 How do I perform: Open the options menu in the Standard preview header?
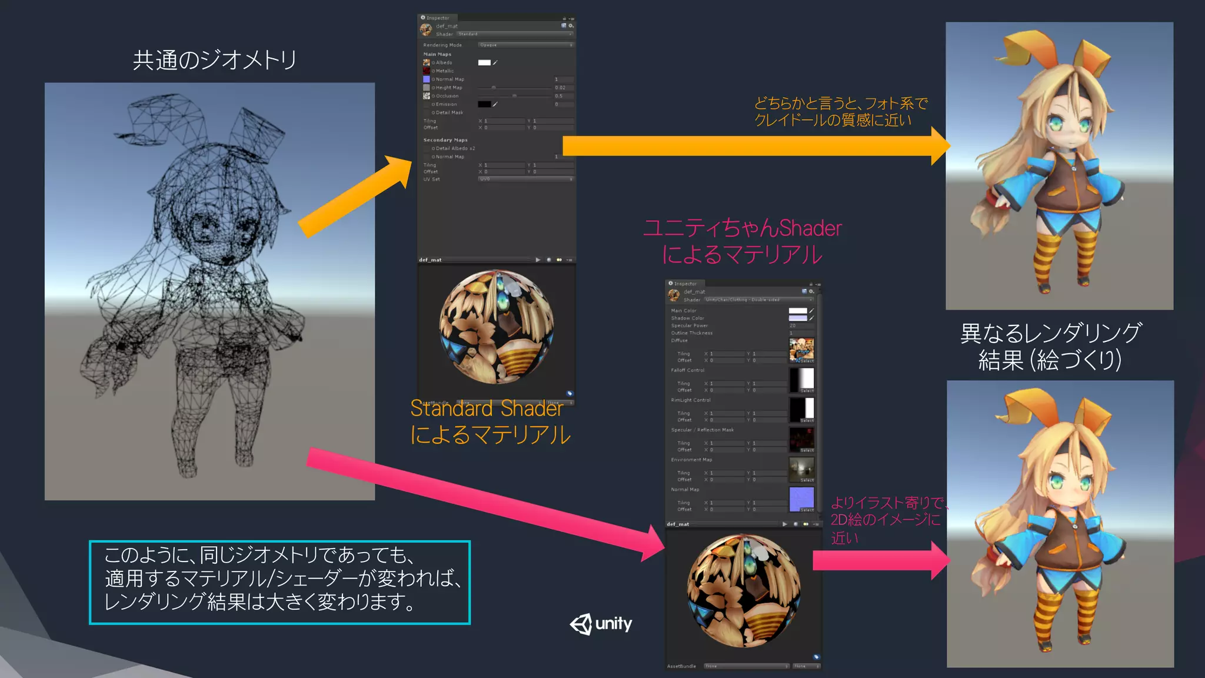click(x=570, y=260)
